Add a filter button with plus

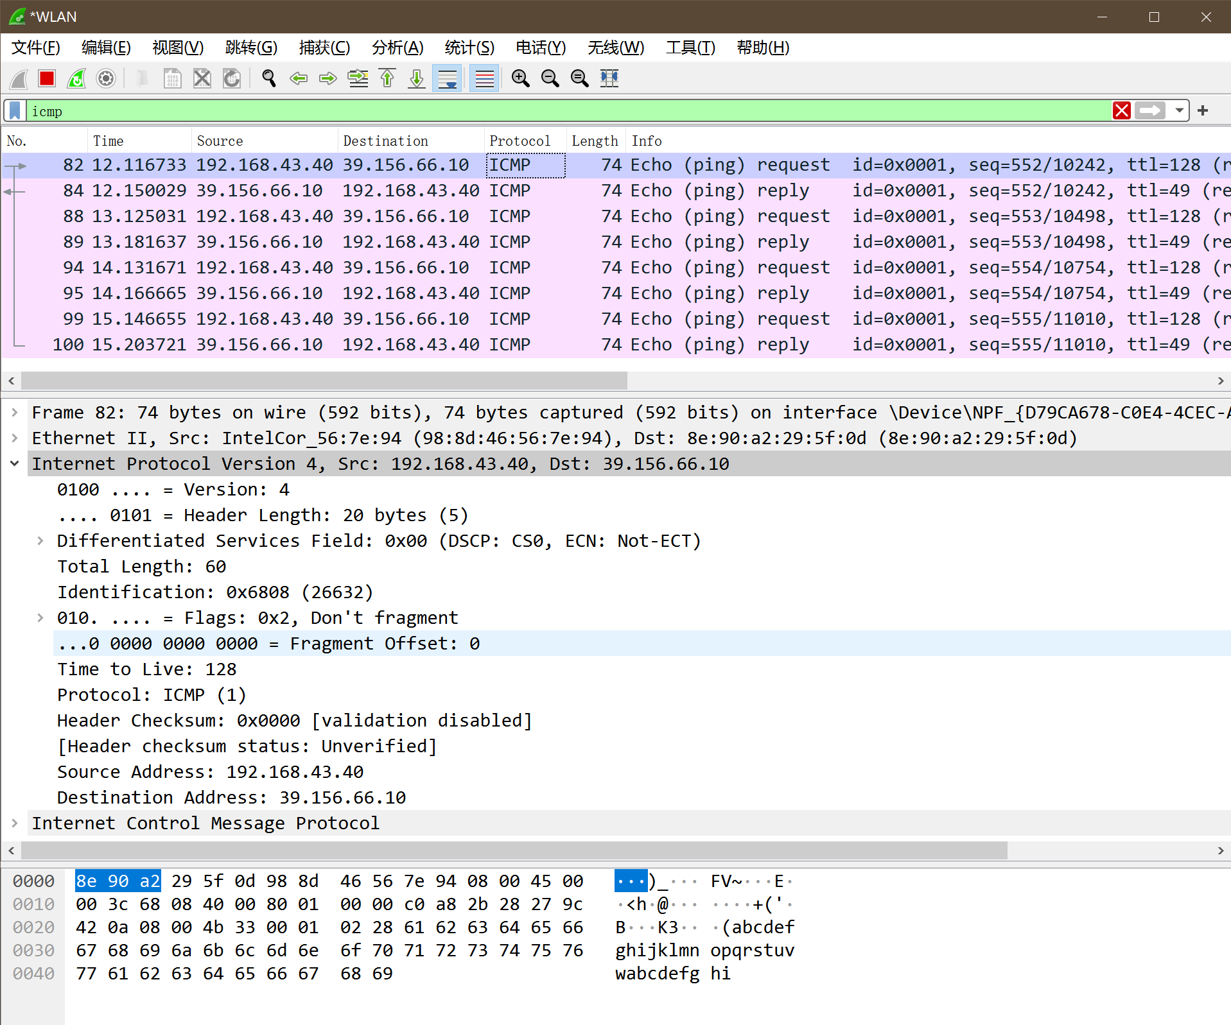[1203, 110]
